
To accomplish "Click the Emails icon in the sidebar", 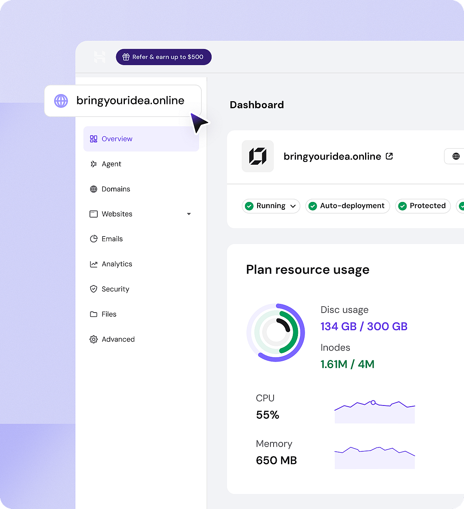I will [x=93, y=239].
